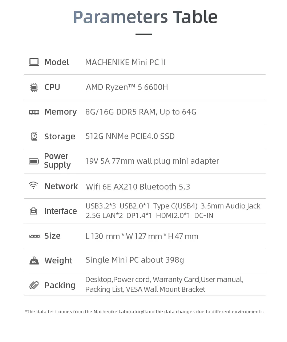Screen dimensions: 287x342
Task: Click the paperclip icon beside Packing
Action: click(34, 285)
